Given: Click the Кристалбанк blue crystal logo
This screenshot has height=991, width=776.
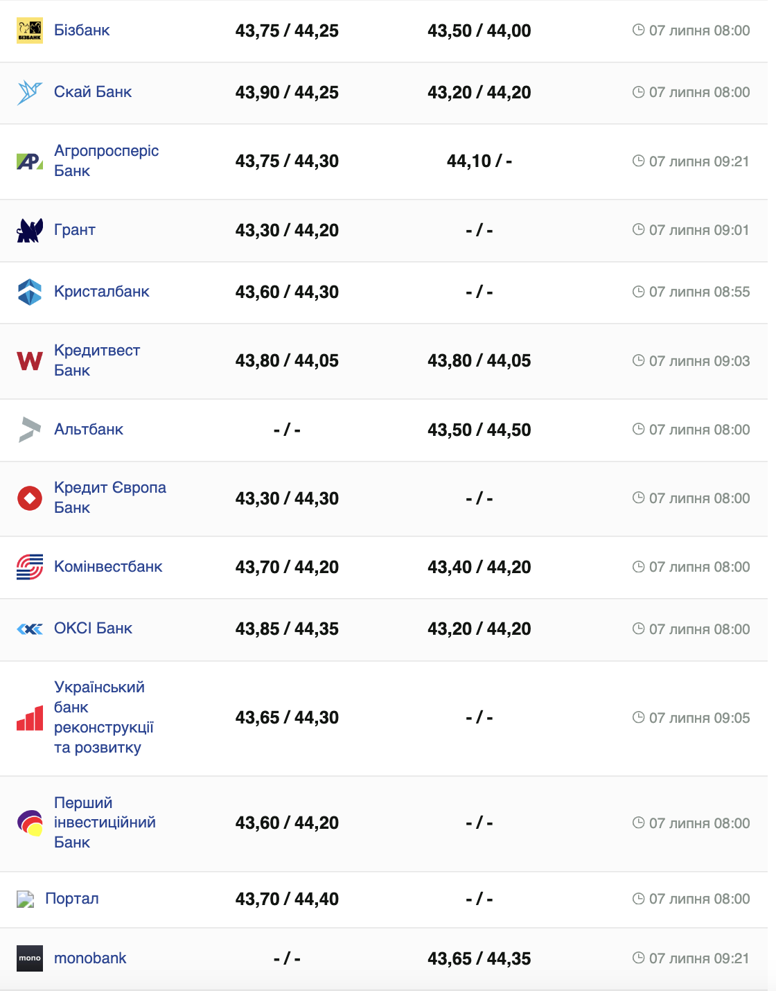Looking at the screenshot, I should coord(30,292).
